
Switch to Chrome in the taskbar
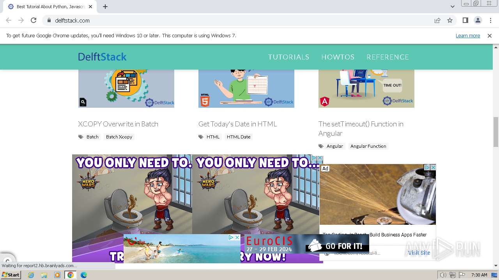[71, 275]
